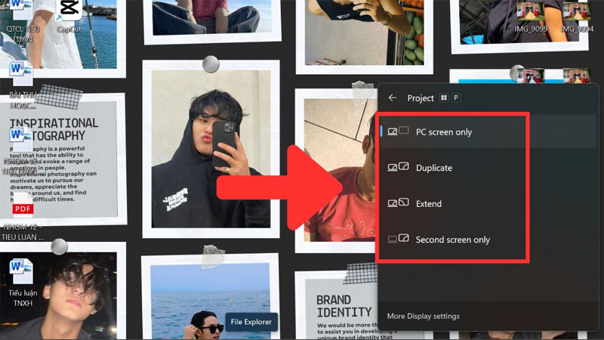The width and height of the screenshot is (604, 340).
Task: Open the NHOM 12 TIEU LUAN PDF file
Action: (23, 216)
